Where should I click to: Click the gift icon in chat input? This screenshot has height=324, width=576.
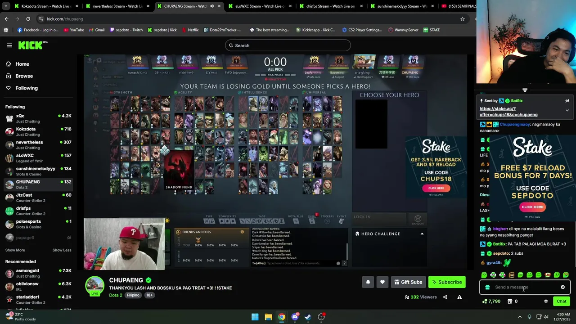point(487,287)
